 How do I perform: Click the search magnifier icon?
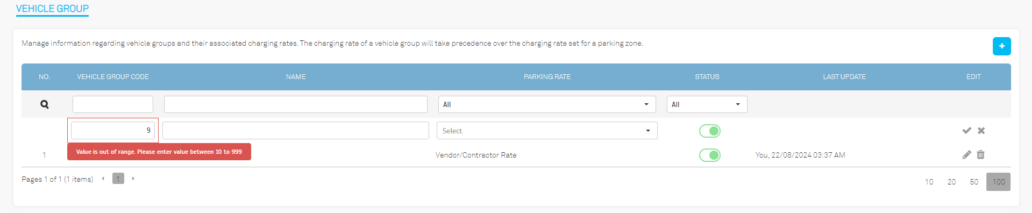tap(45, 104)
